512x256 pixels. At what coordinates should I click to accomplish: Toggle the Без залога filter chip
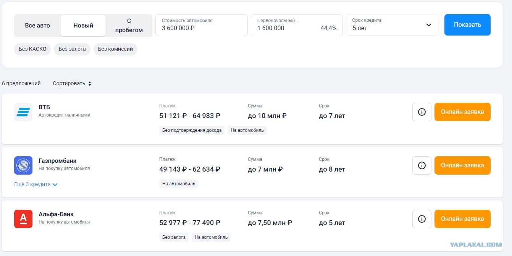[72, 49]
